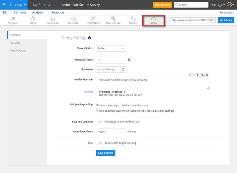This screenshot has height=173, width=237.
Task: Open Advance Quotas
Action: 113,20
